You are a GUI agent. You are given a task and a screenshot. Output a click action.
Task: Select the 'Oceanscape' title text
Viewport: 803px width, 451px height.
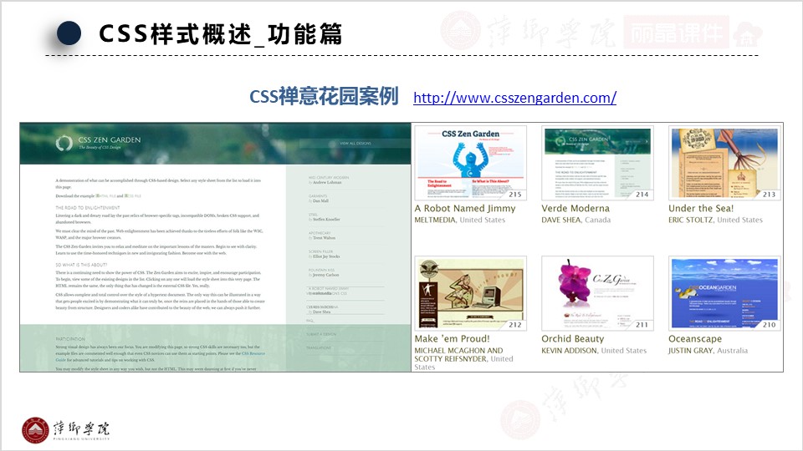(695, 339)
